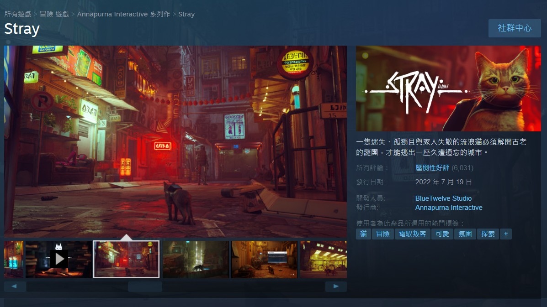Click the right scroll arrow under thumbnails
Image resolution: width=547 pixels, height=307 pixels.
pos(336,286)
